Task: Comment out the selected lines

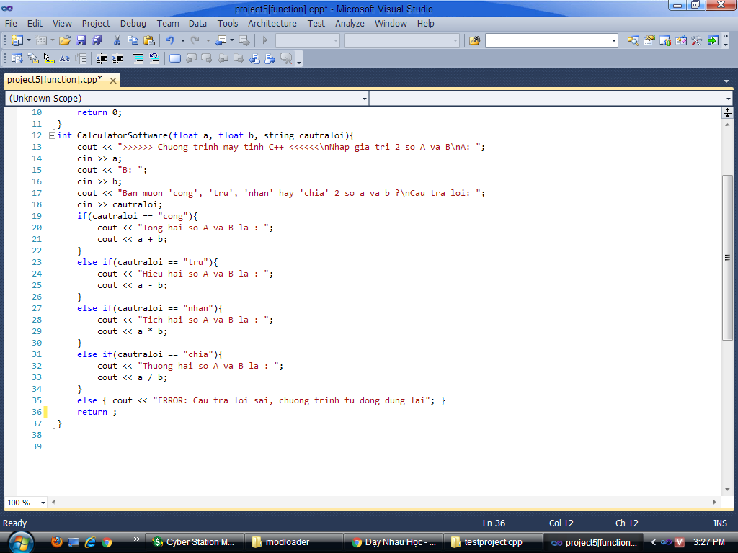Action: [x=138, y=59]
